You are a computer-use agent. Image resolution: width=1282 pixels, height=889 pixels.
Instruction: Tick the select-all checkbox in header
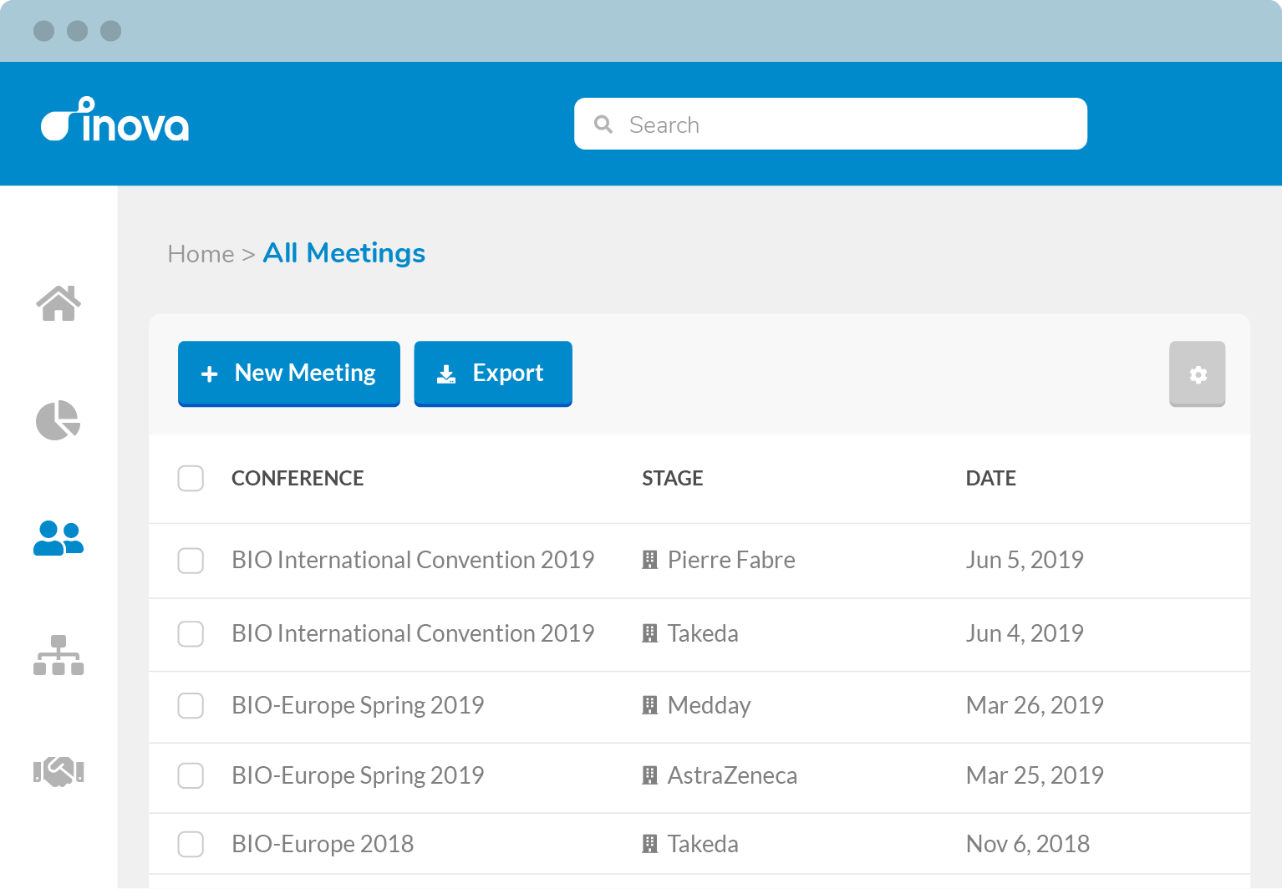point(191,478)
